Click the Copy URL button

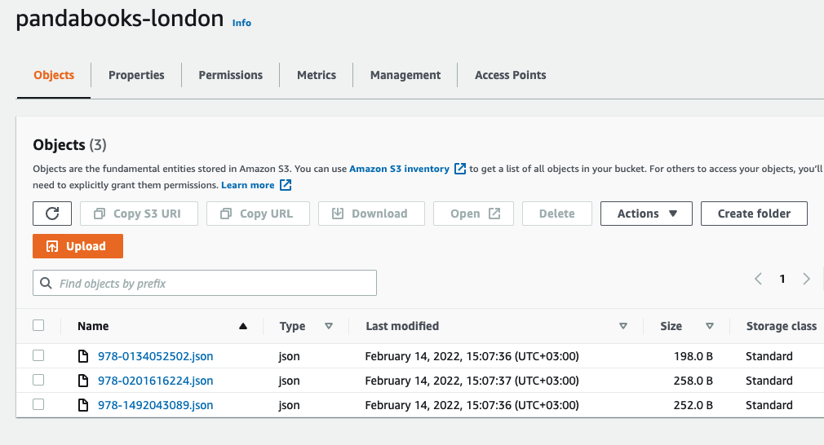tap(258, 214)
